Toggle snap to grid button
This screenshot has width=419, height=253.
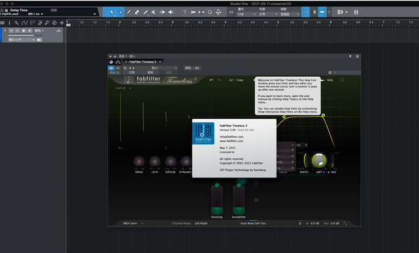tap(305, 12)
